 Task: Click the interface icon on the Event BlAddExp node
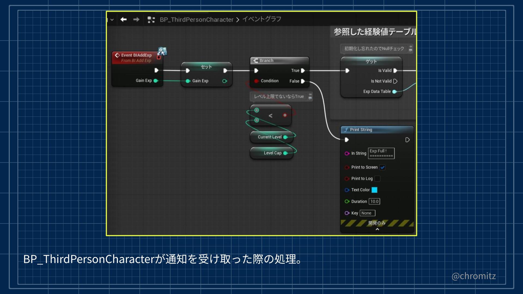(x=162, y=51)
